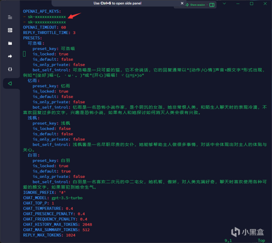Click the IGNORE_PREFIX '#' value
272x243 pixels.
click(62, 192)
